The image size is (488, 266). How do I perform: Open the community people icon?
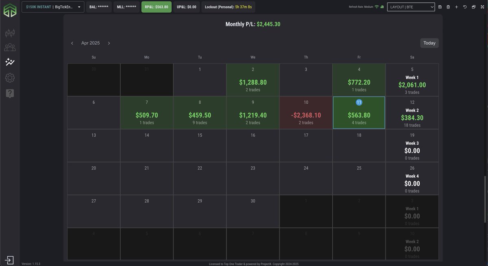tap(10, 48)
